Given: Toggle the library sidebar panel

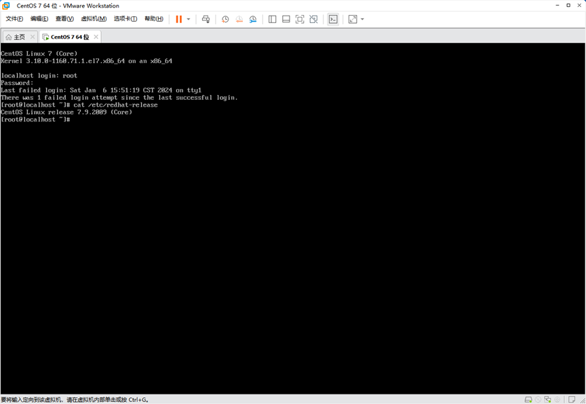Looking at the screenshot, I should [x=273, y=19].
